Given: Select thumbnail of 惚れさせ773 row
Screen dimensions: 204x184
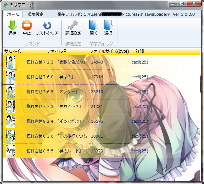Looking at the screenshot, I should (x=10, y=107).
